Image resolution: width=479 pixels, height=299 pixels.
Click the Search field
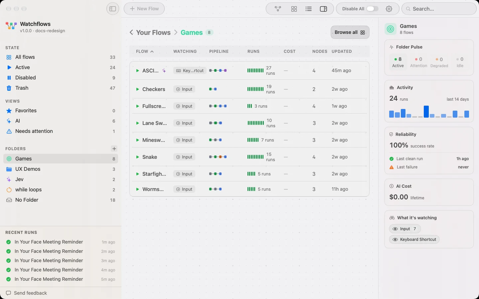click(439, 9)
